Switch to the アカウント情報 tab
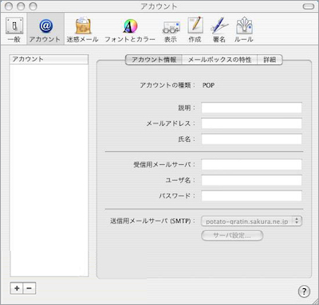 click(x=154, y=60)
